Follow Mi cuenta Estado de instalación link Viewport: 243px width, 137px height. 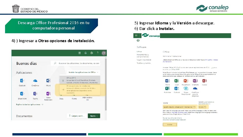(x=211, y=60)
